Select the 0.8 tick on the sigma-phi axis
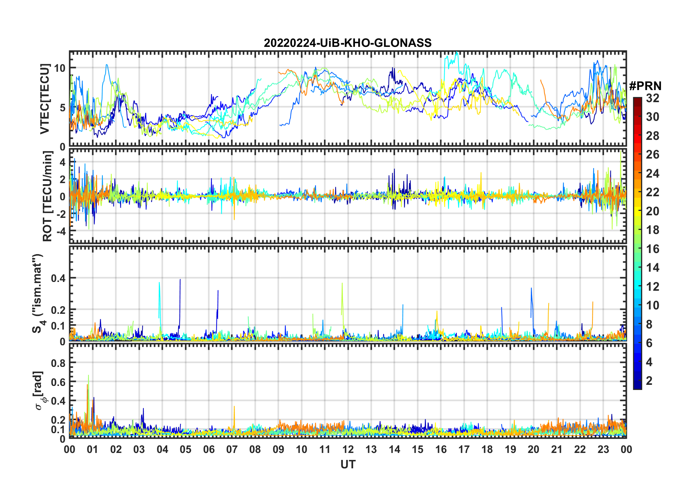Viewport: 696px width, 487px height. coord(59,363)
